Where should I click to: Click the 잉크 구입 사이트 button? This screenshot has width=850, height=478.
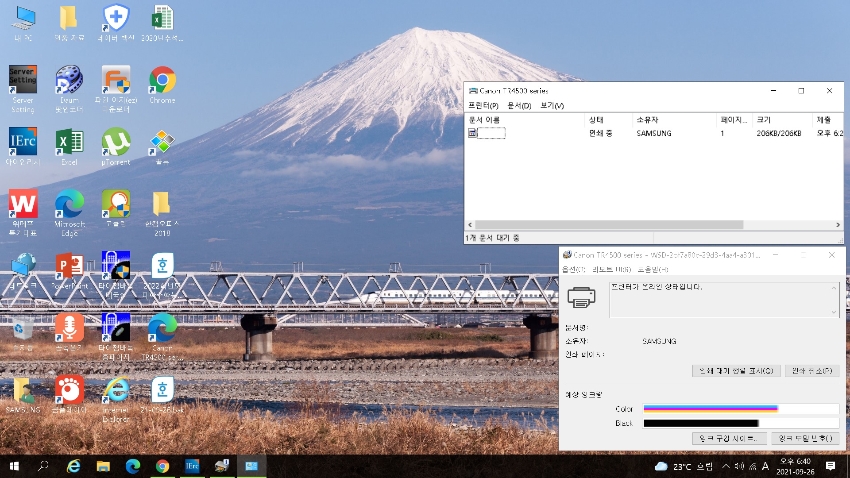click(x=729, y=439)
